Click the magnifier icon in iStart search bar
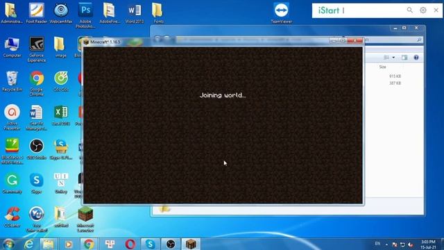The height and width of the screenshot is (250, 444). 409,10
